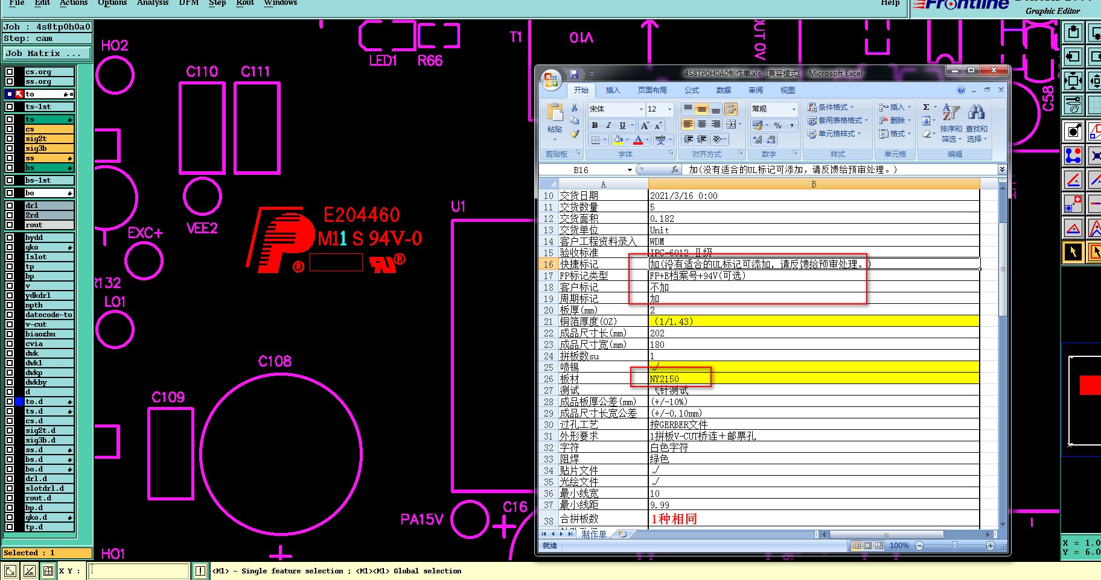Screen dimensions: 1101x580
Task: Expand the 单元格样式 cell styles dropdown
Action: 859,134
